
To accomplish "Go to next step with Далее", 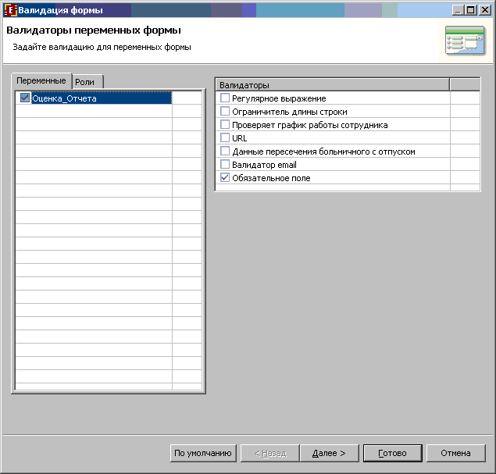I will pos(329,453).
